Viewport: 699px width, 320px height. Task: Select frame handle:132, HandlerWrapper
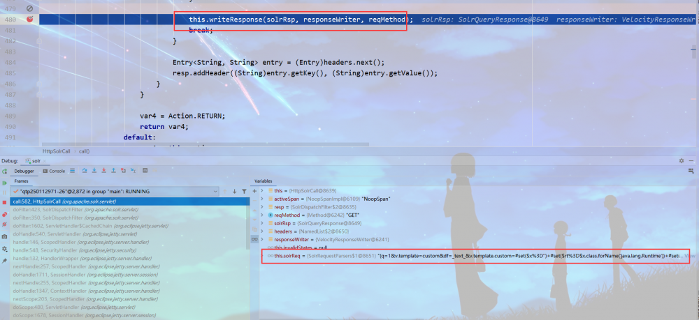(130, 258)
